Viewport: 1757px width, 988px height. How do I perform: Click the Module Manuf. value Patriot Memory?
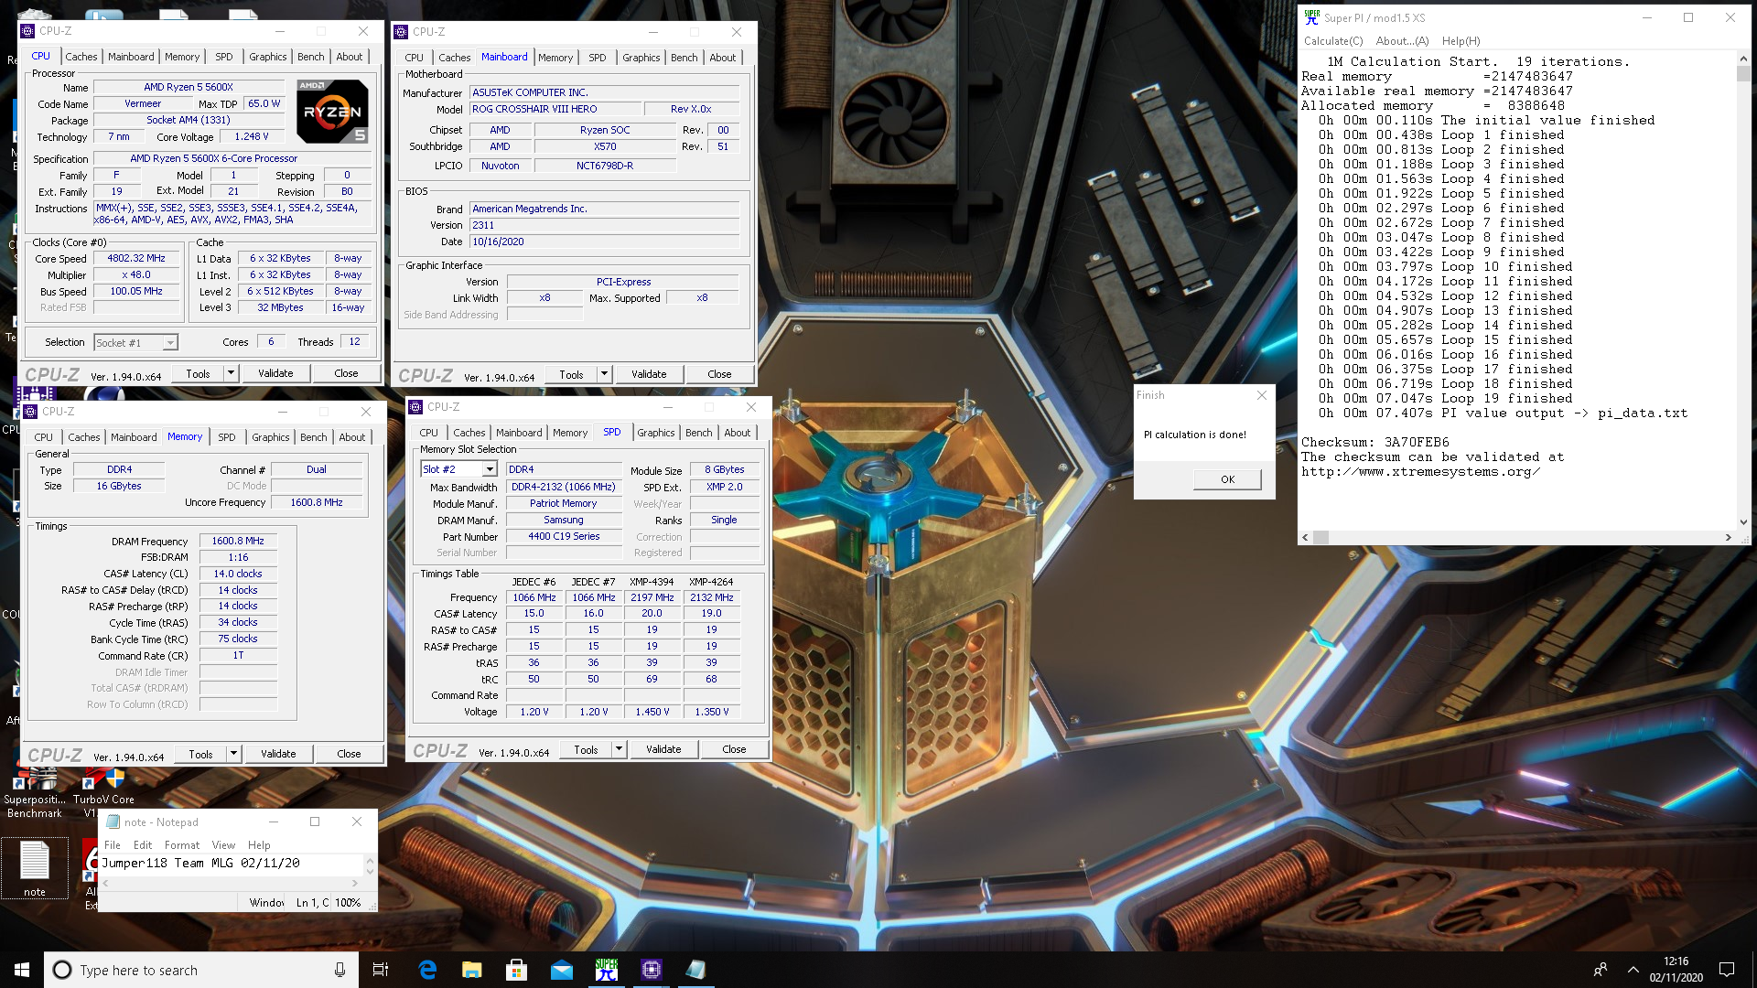[564, 504]
